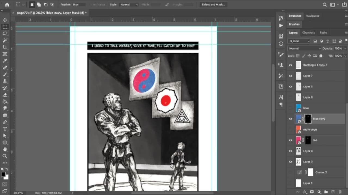The width and height of the screenshot is (348, 195).
Task: Click the layer style fx button
Action: coord(305,192)
